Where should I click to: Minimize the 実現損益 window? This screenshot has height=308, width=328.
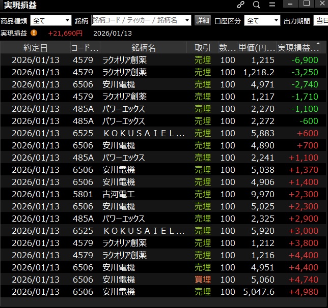point(292,5)
